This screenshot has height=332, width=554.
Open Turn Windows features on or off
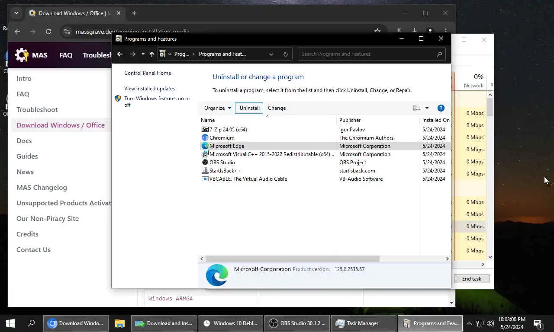point(158,102)
